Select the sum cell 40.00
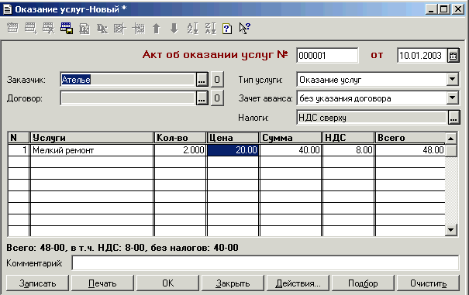The image size is (469, 295). coord(291,150)
